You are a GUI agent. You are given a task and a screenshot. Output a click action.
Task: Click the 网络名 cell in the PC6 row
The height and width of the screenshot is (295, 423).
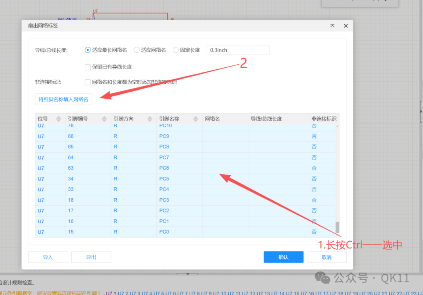pyautogui.click(x=225, y=168)
